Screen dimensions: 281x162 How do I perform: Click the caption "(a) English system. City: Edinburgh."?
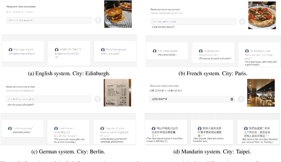69,74
